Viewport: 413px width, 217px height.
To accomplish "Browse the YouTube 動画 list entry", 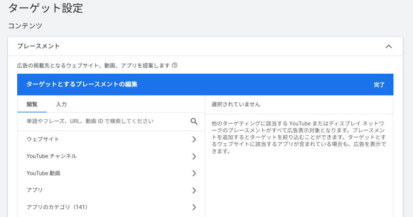I will 43,173.
